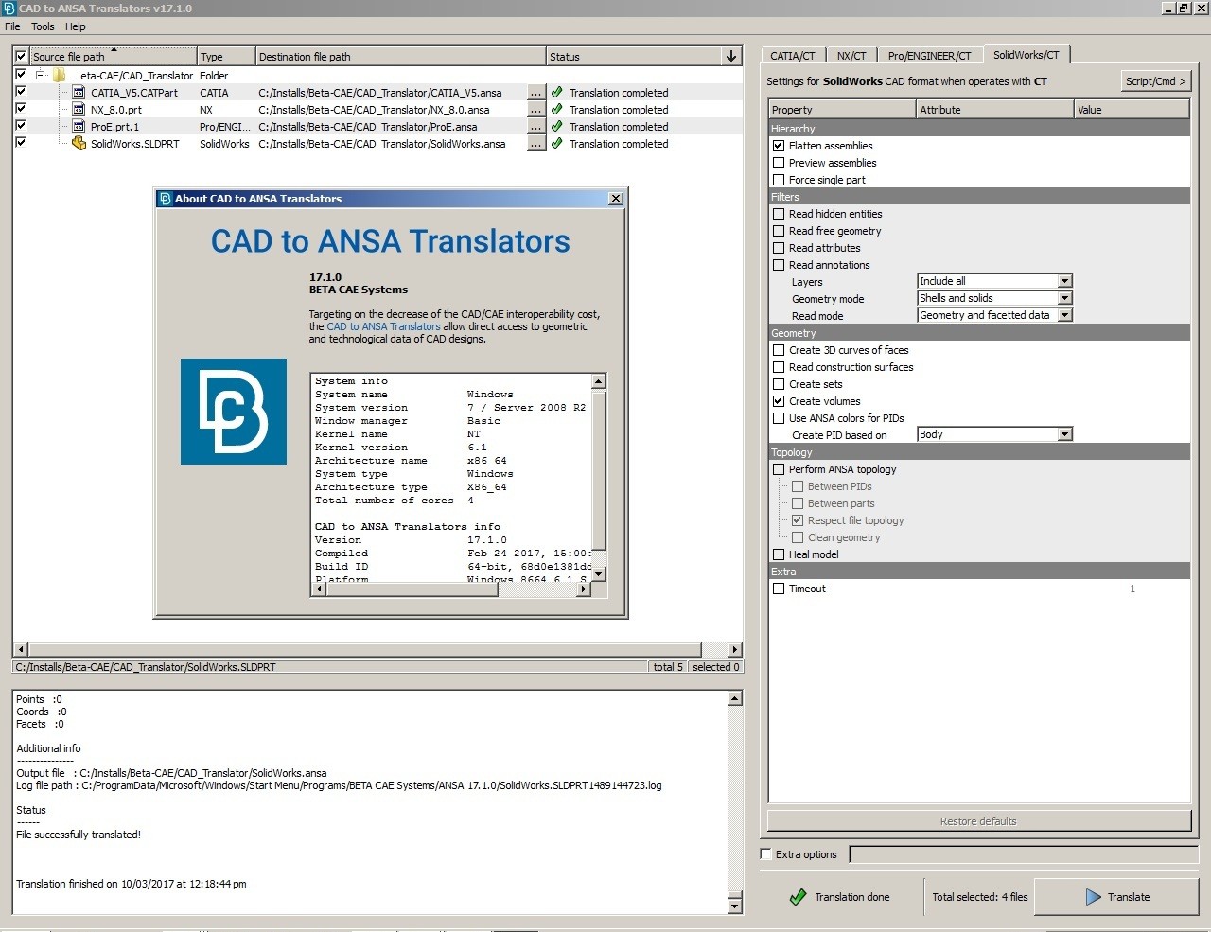
Task: Click the SolidWorks.SLDPRT part icon
Action: click(79, 144)
